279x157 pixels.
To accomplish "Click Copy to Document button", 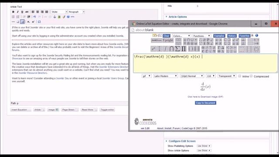I will point(205,103).
